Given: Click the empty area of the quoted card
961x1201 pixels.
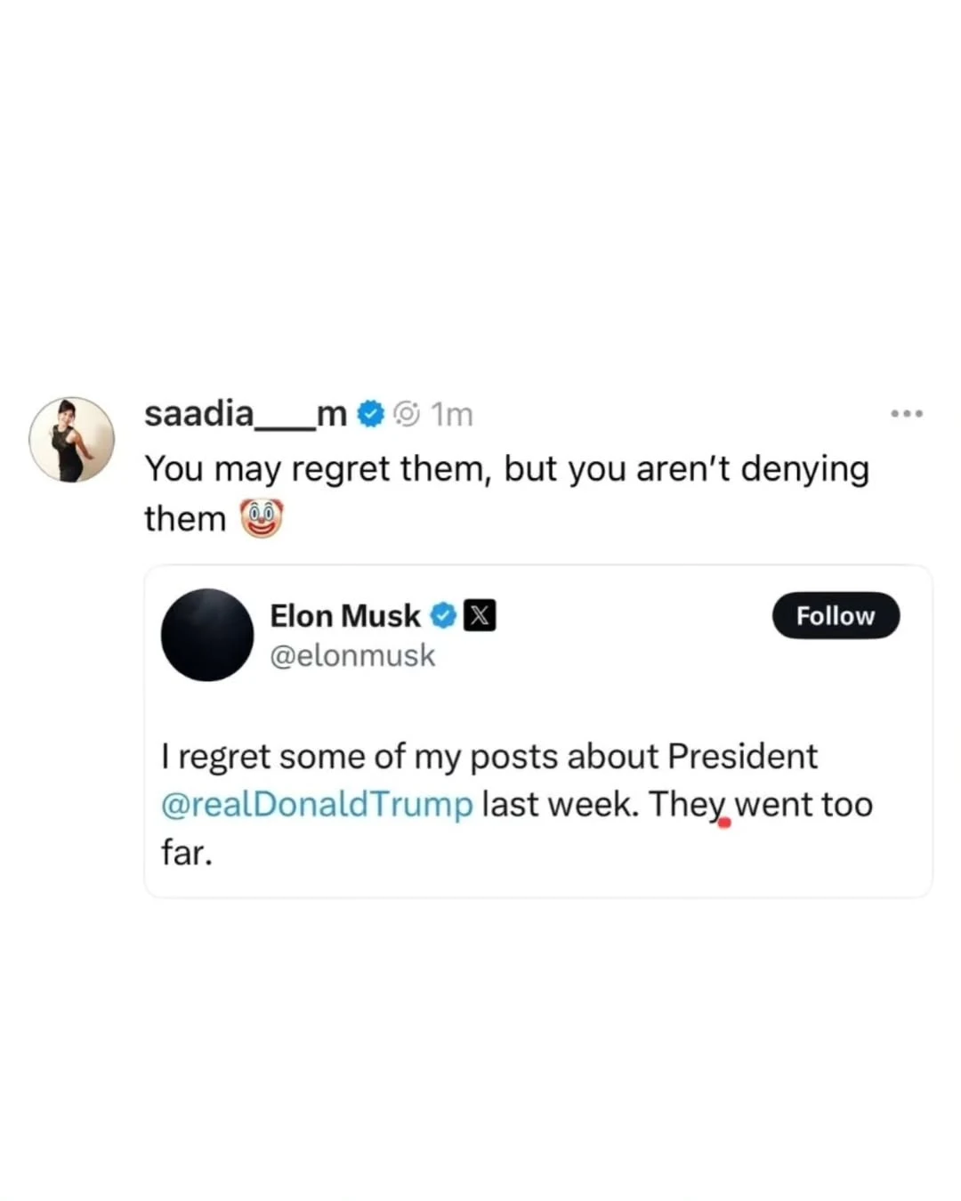Looking at the screenshot, I should click(x=623, y=686).
